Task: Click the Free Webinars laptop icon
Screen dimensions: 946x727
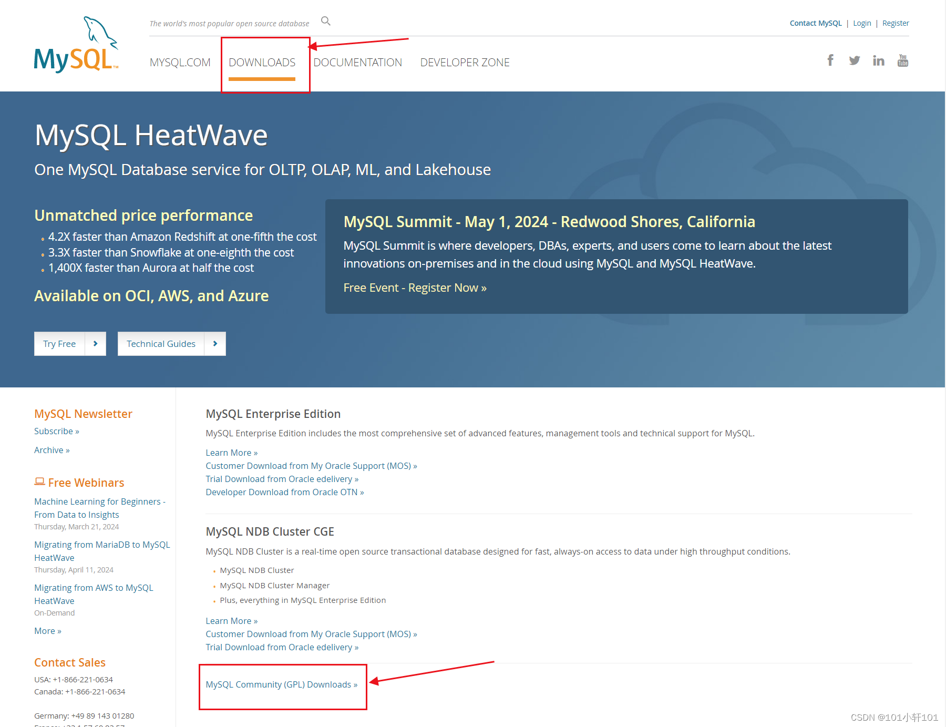Action: [x=39, y=482]
